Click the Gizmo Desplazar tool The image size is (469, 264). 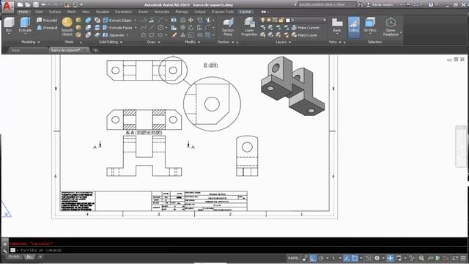(x=391, y=27)
